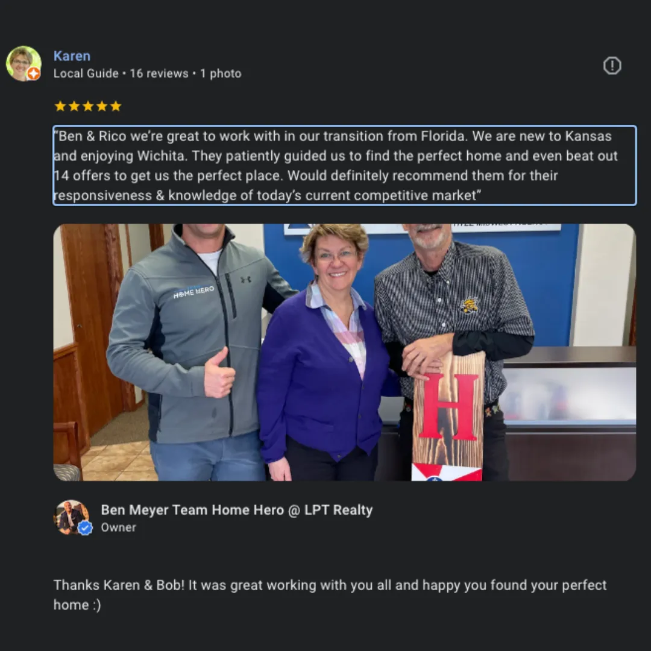Click the fifth gold rating star
Viewport: 651px width, 651px height.
(116, 106)
